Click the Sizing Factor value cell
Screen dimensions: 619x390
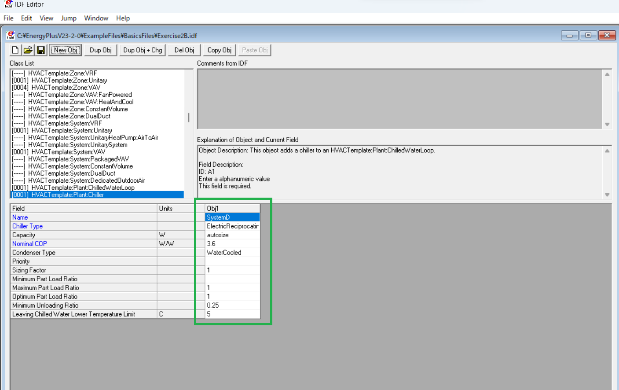pos(232,270)
